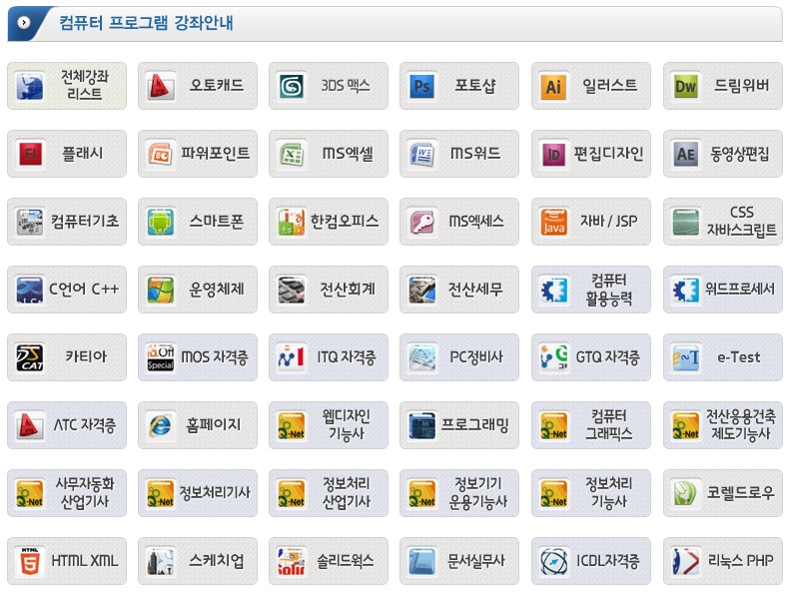This screenshot has height=592, width=789.
Task: Click the e-Test icon
Action: [x=686, y=357]
